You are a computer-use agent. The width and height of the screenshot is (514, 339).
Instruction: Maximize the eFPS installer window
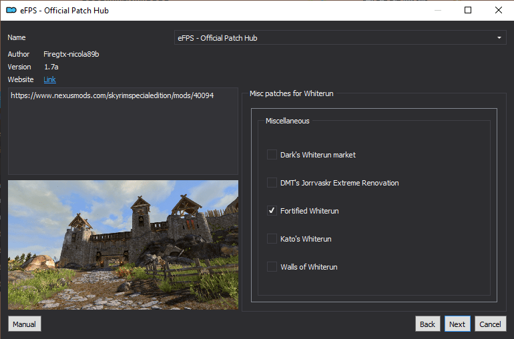468,10
